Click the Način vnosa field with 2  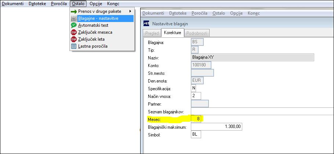pyautogui.click(x=196, y=96)
